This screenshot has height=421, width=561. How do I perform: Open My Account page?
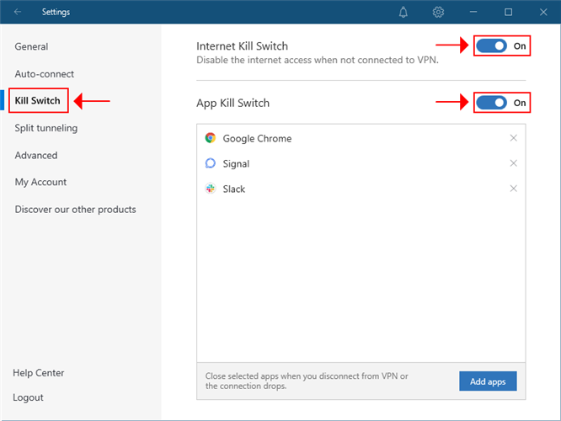click(x=40, y=182)
